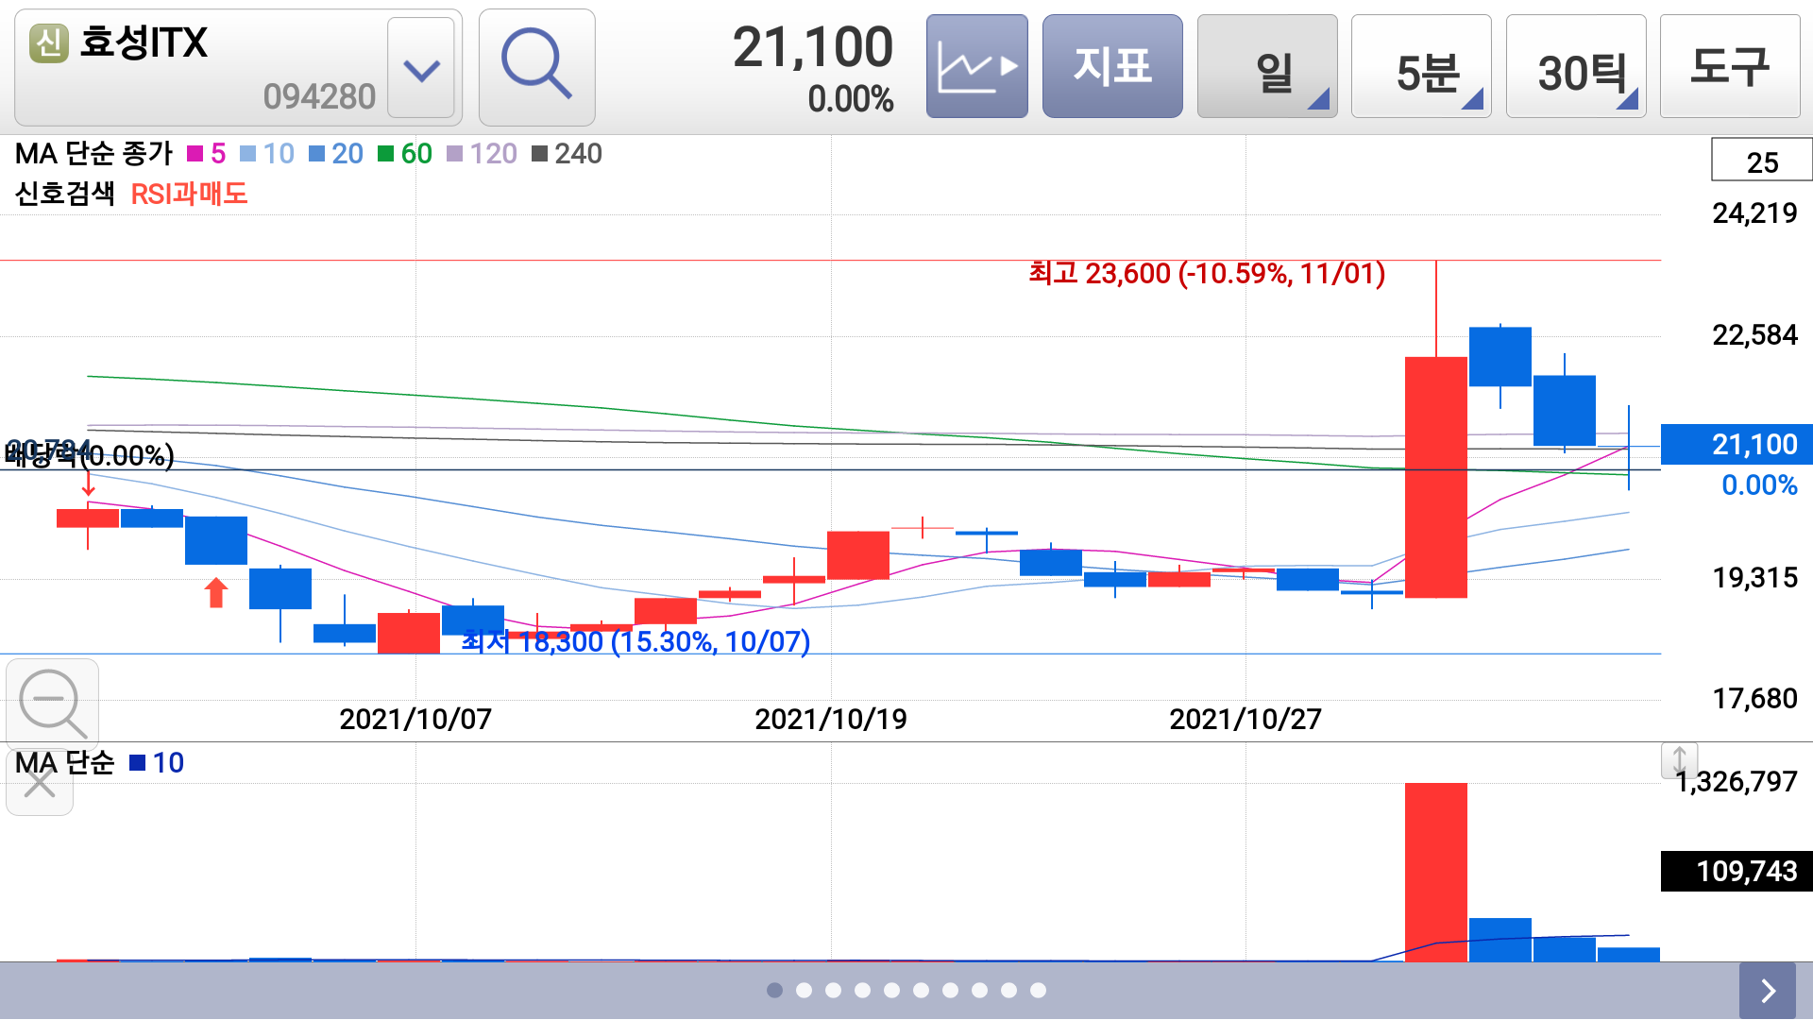
Task: Click the red up arrow signal marker
Action: 216,592
